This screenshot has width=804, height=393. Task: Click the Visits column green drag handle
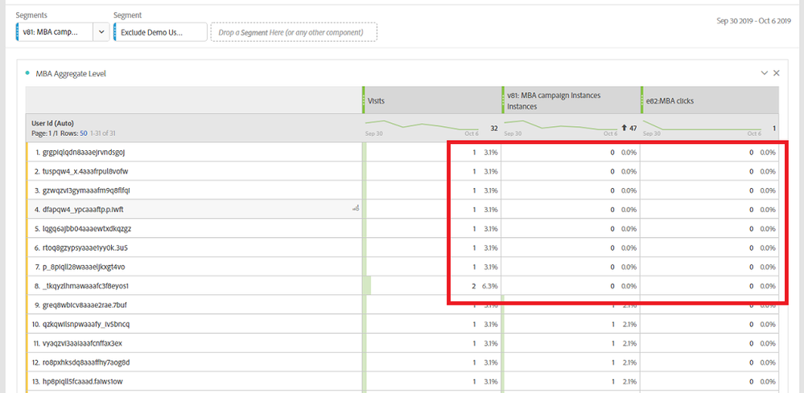364,100
